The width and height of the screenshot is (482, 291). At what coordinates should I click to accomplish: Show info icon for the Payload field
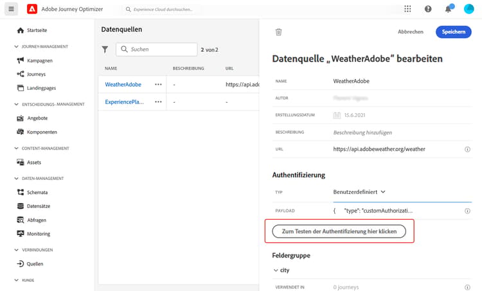tap(467, 211)
